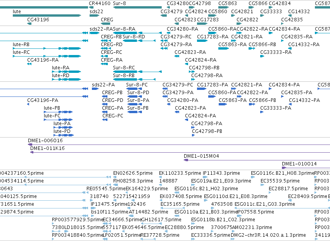
Task: Open the CG34280-PA protein label
Action: (183, 100)
